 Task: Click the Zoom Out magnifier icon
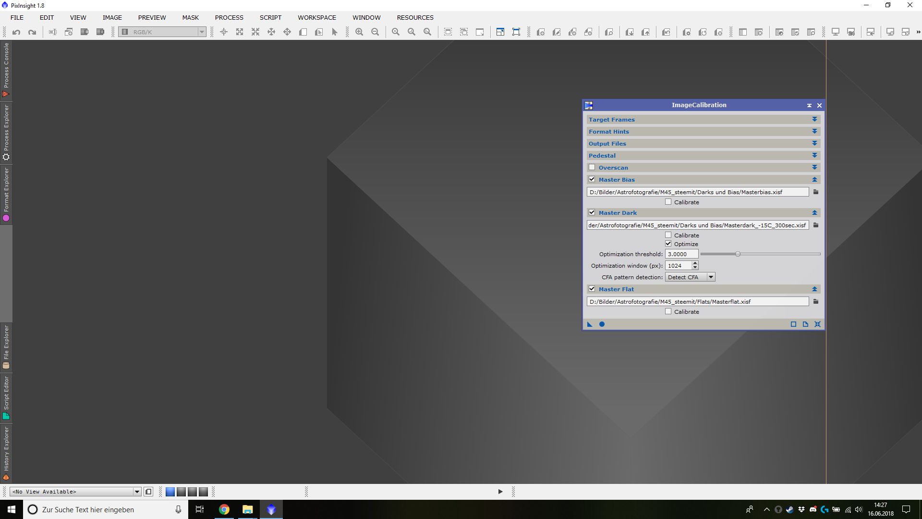point(375,32)
